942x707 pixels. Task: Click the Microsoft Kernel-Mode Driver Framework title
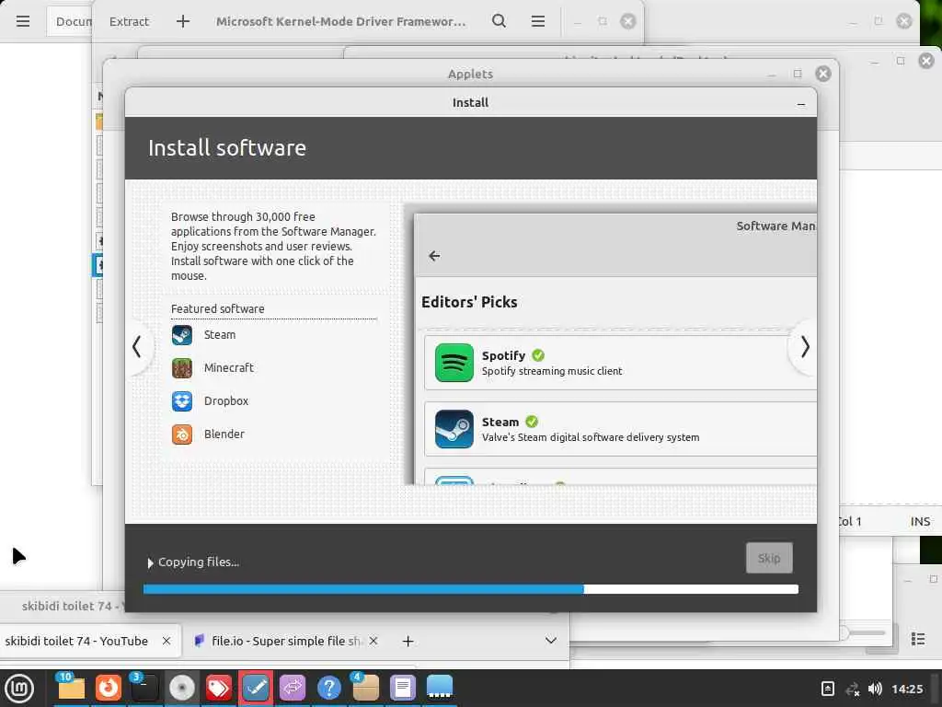click(341, 21)
